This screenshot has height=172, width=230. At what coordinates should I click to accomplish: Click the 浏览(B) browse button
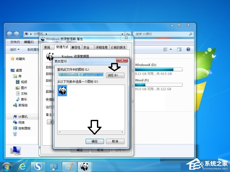(x=115, y=75)
